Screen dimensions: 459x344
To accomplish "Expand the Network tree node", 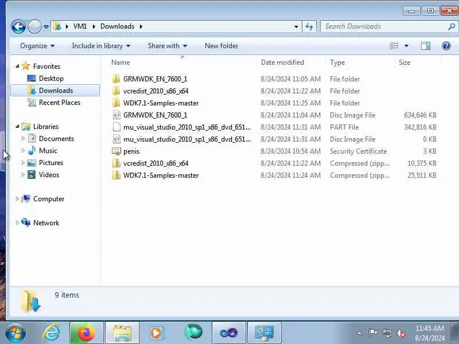I will click(x=17, y=223).
